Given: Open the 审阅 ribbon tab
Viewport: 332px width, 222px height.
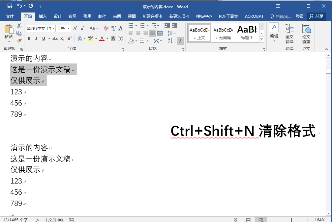Looking at the screenshot, I should tap(117, 16).
